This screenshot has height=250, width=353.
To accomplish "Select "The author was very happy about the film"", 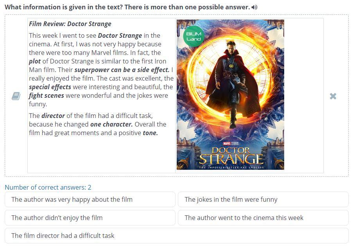I will (x=90, y=199).
